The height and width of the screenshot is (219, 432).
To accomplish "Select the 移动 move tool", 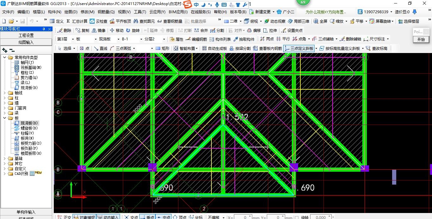I will pyautogui.click(x=116, y=30).
